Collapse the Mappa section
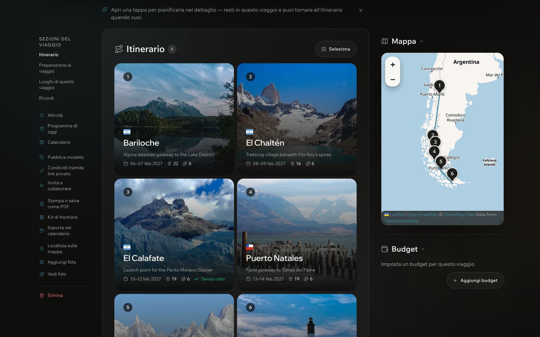 pyautogui.click(x=422, y=41)
